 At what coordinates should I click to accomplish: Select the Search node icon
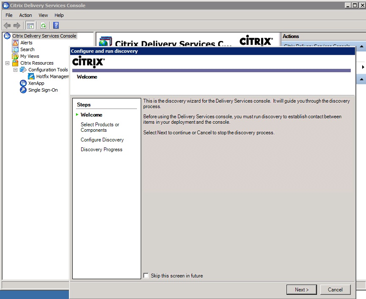click(x=15, y=49)
